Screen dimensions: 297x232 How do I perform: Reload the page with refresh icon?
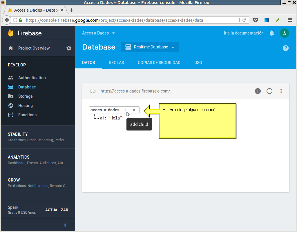[244, 20]
